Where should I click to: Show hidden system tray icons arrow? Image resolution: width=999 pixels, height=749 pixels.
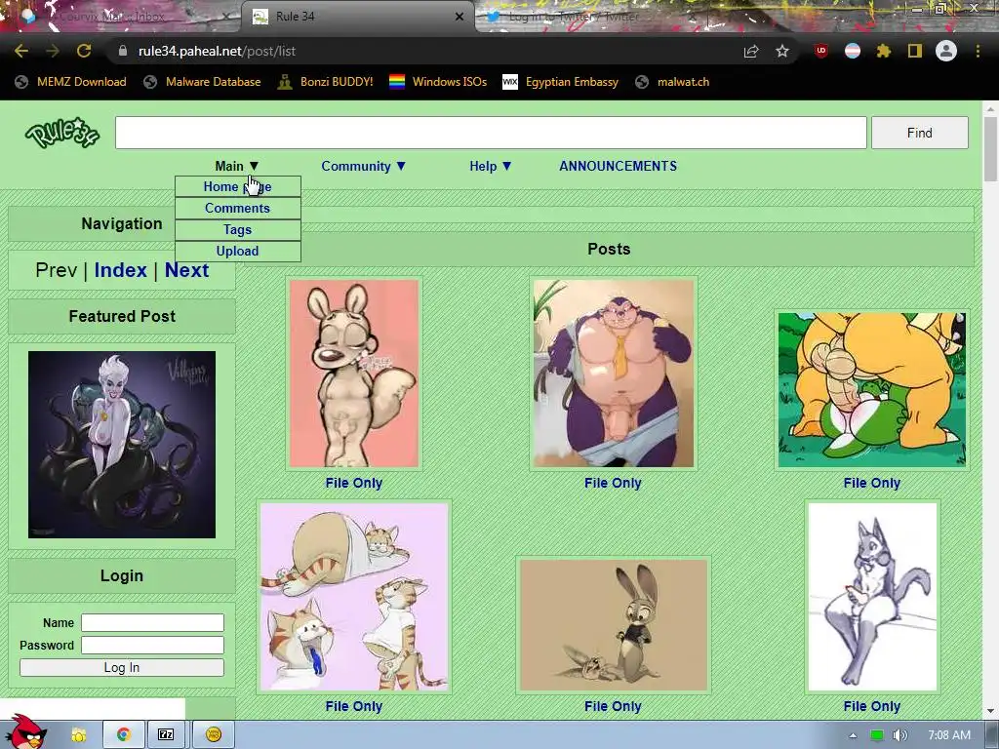click(853, 735)
